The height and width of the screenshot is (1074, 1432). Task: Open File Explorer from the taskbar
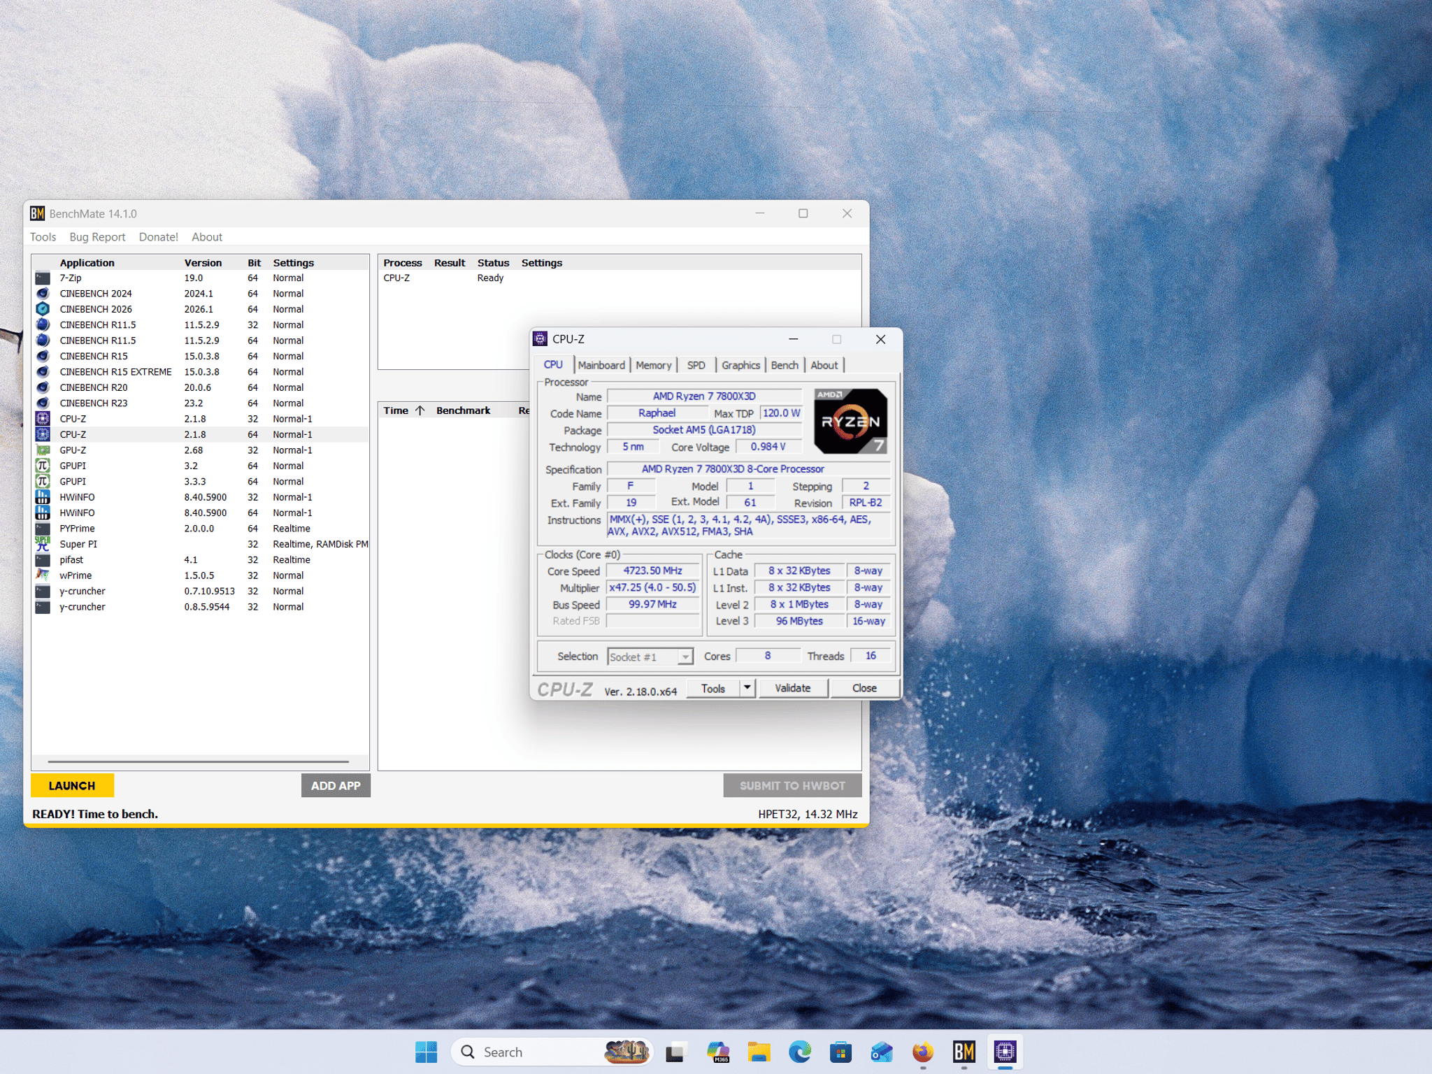pyautogui.click(x=759, y=1052)
